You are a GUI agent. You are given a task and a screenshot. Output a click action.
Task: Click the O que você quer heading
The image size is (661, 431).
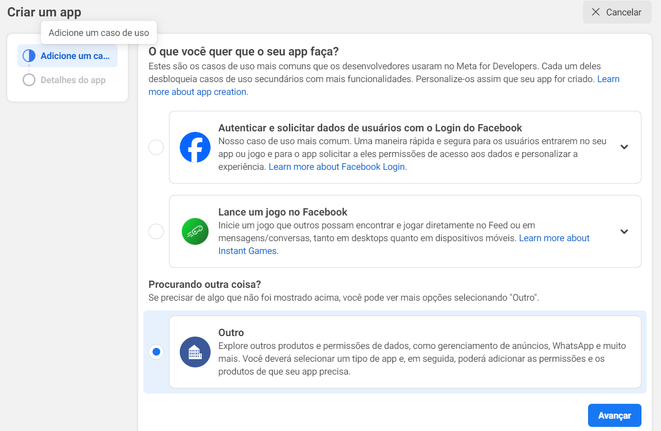[243, 51]
